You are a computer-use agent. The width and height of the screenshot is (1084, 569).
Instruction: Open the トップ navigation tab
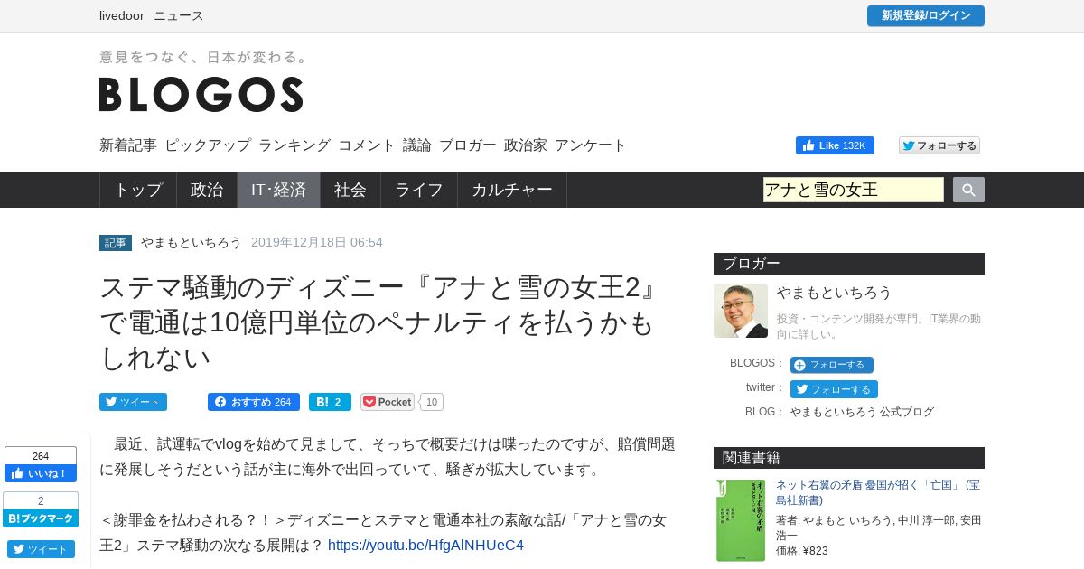tap(138, 190)
